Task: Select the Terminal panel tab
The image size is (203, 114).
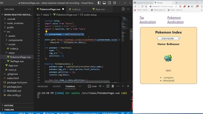Action: 70,86
